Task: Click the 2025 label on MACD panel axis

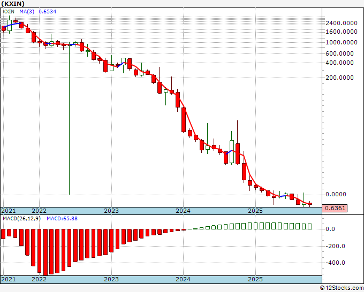Action: coord(255,279)
